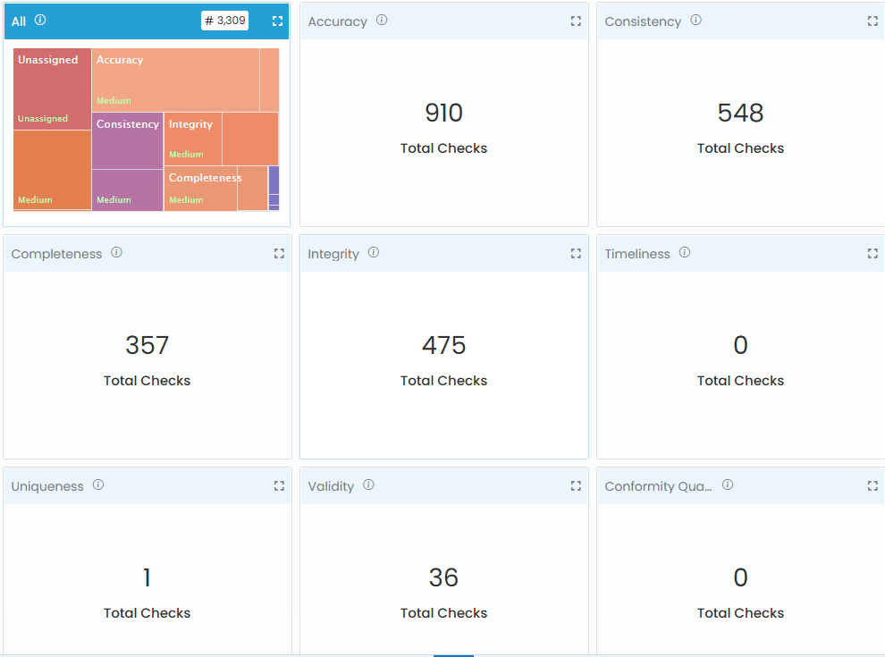885x657 pixels.
Task: Maximize the Validity card
Action: click(x=576, y=486)
